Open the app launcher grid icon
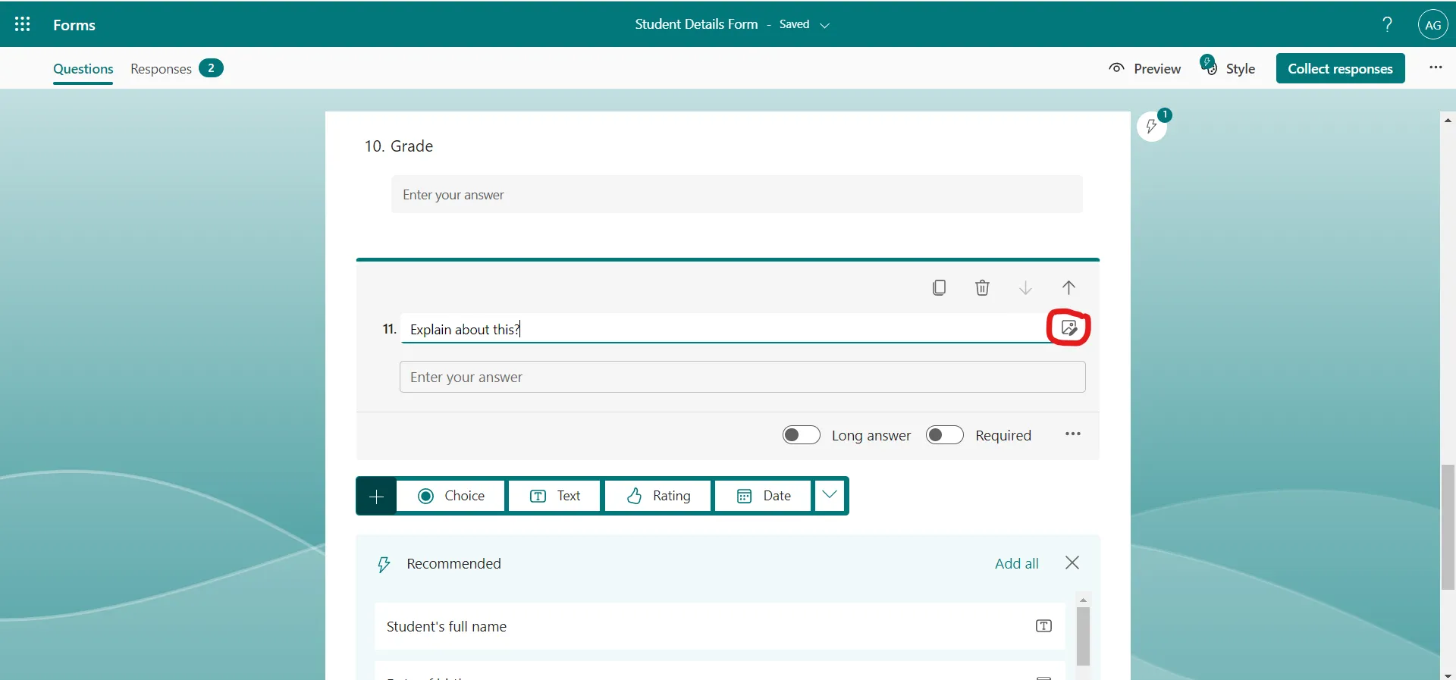The height and width of the screenshot is (680, 1456). tap(23, 24)
